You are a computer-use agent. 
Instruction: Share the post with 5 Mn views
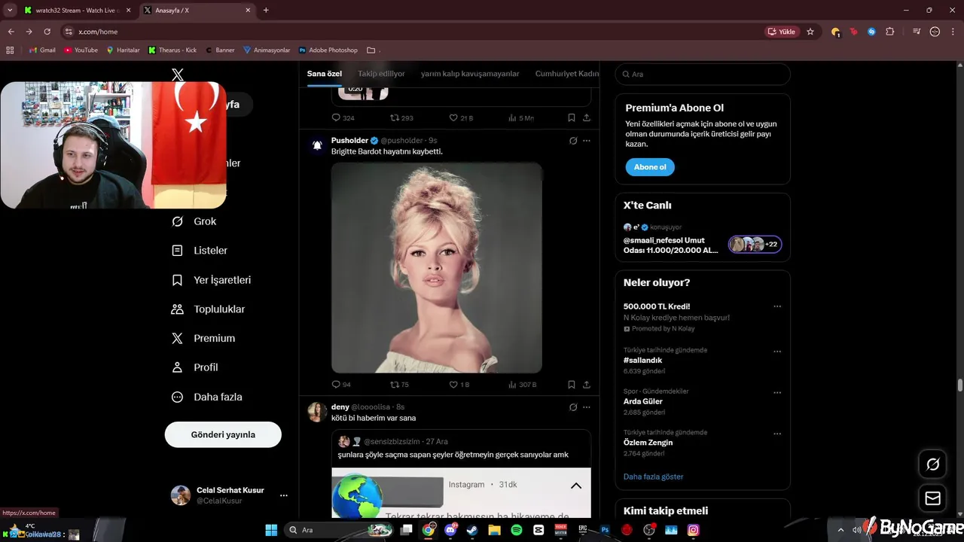pyautogui.click(x=587, y=118)
